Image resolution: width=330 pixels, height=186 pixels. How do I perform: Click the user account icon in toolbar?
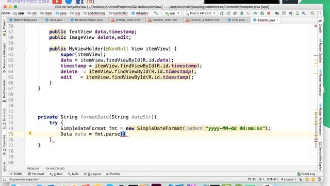coord(319,13)
